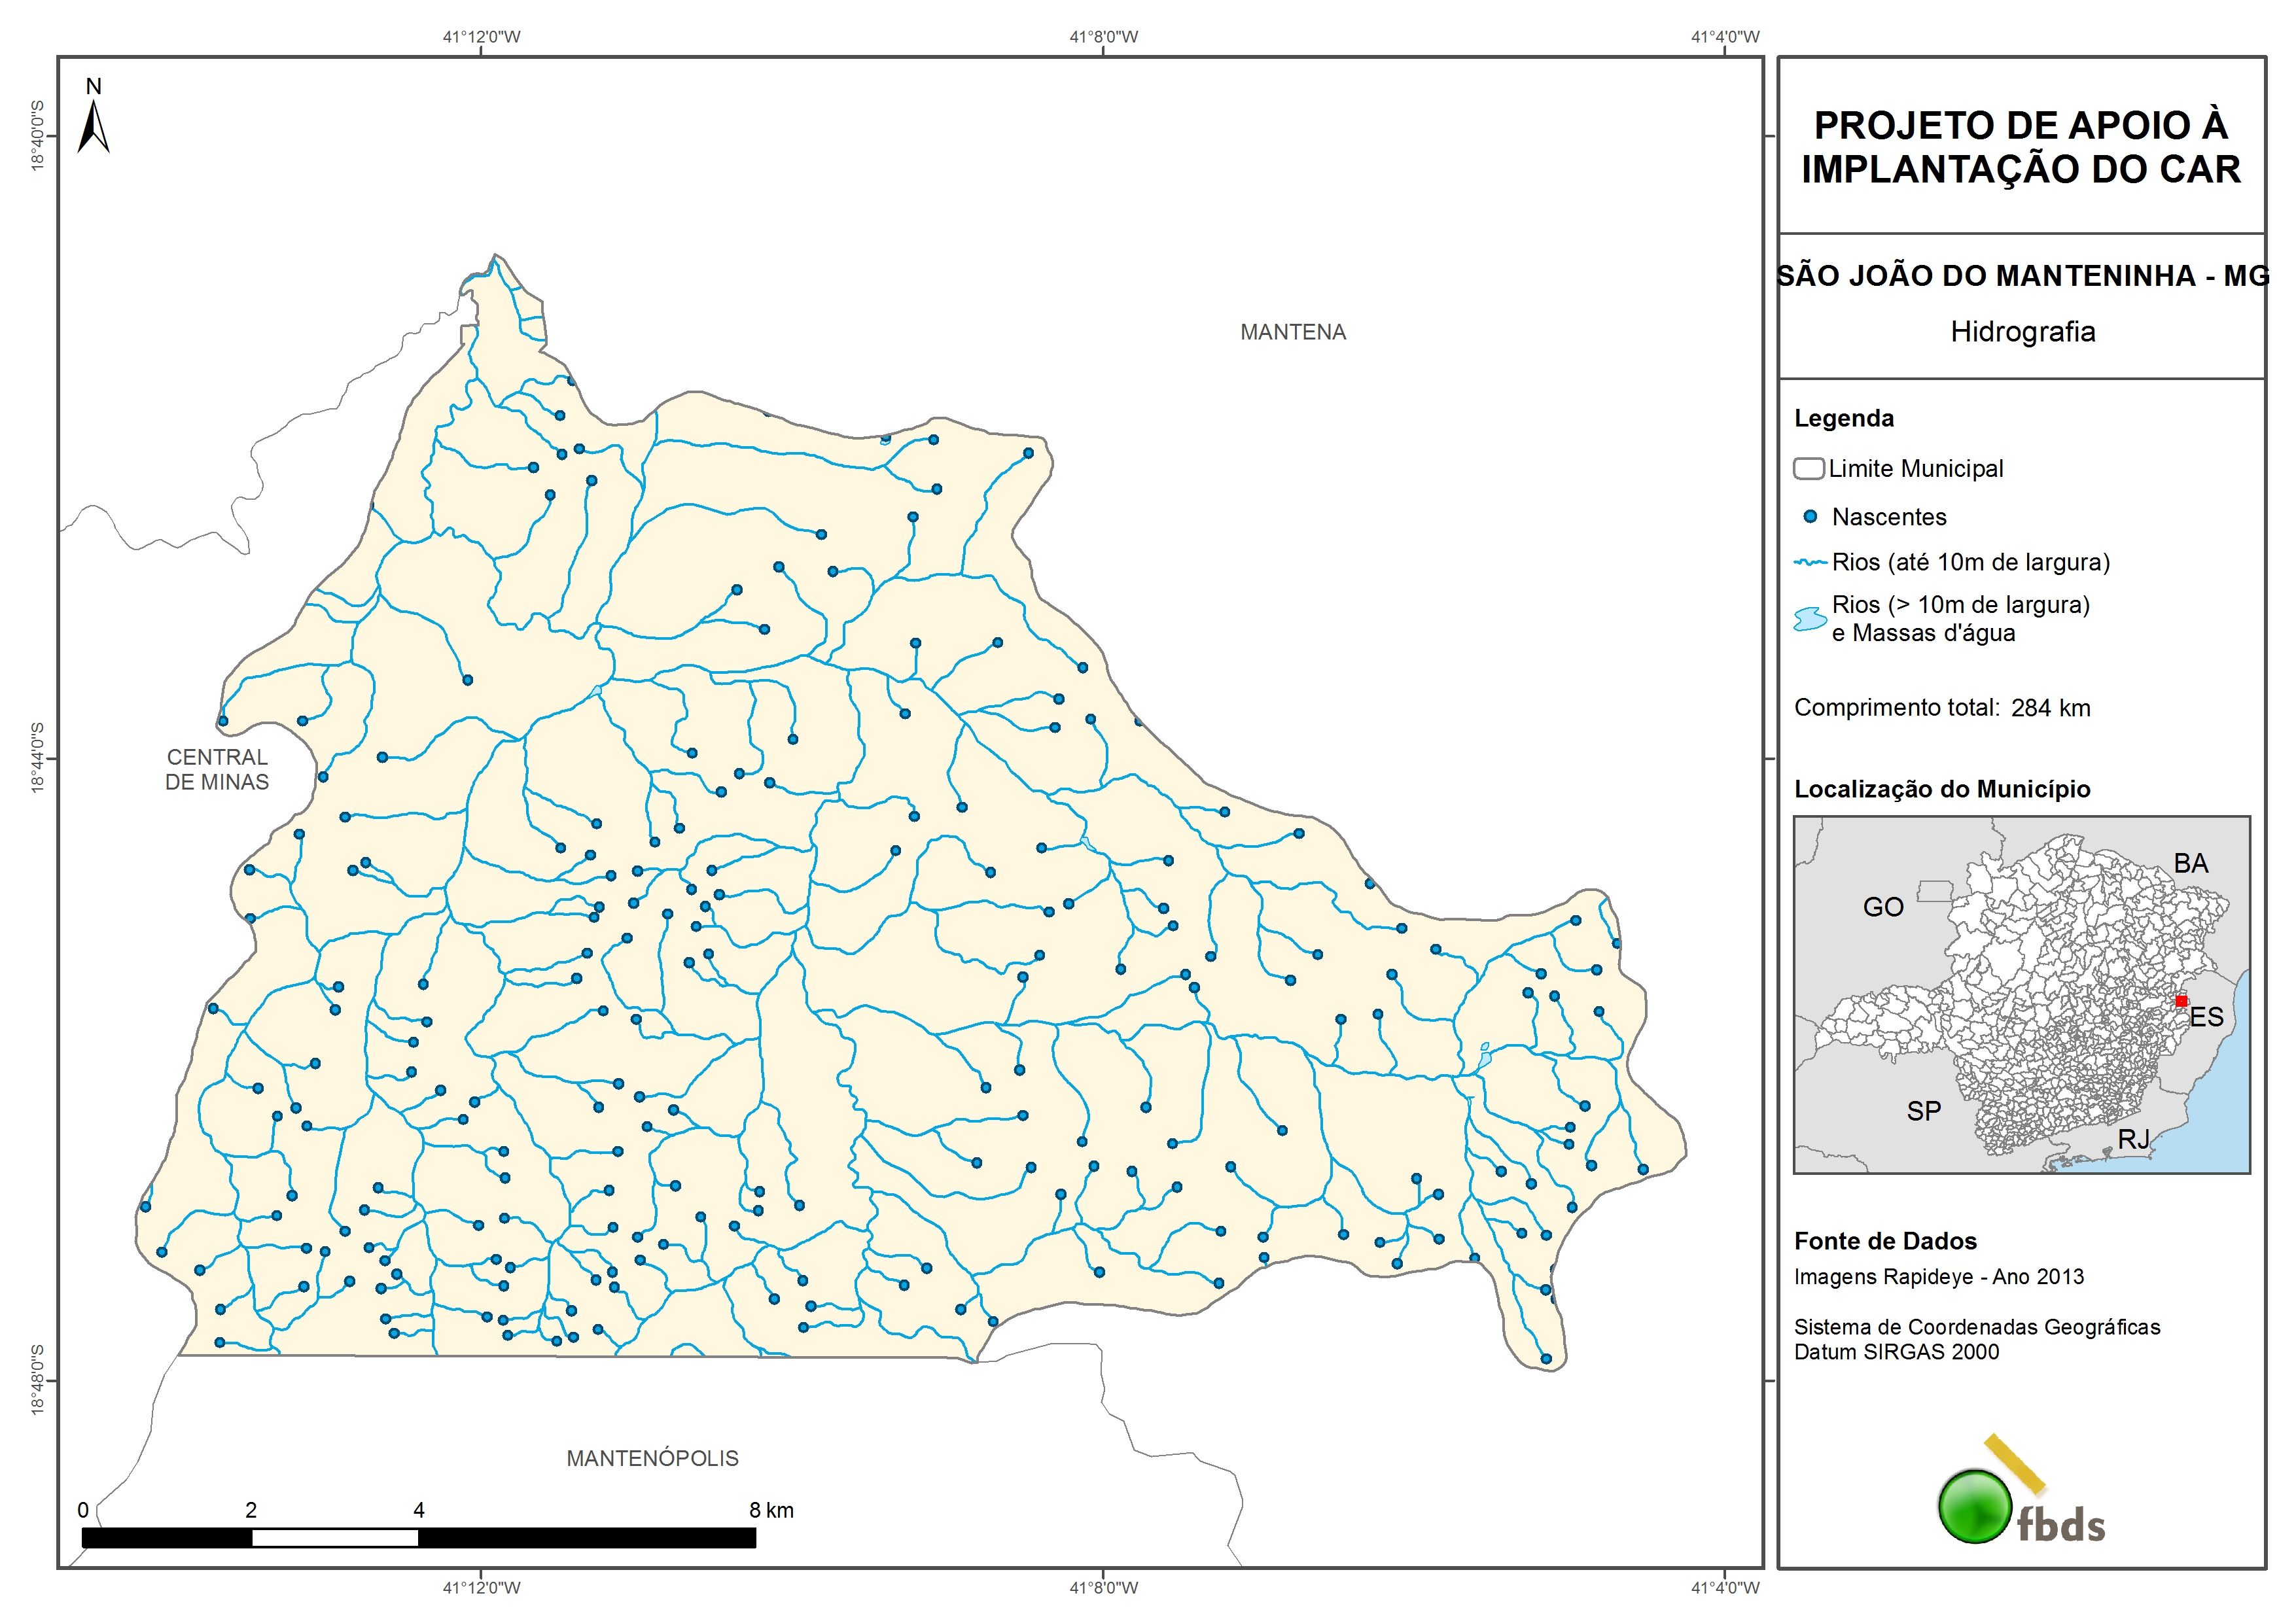Click the CENTRAL DE MINAS label
Screen dimensions: 2296x1623
coord(217,770)
